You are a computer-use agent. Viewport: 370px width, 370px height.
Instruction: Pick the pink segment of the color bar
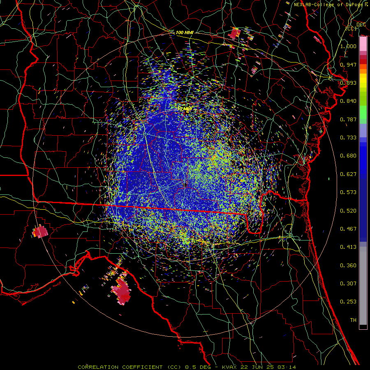pos(363,44)
